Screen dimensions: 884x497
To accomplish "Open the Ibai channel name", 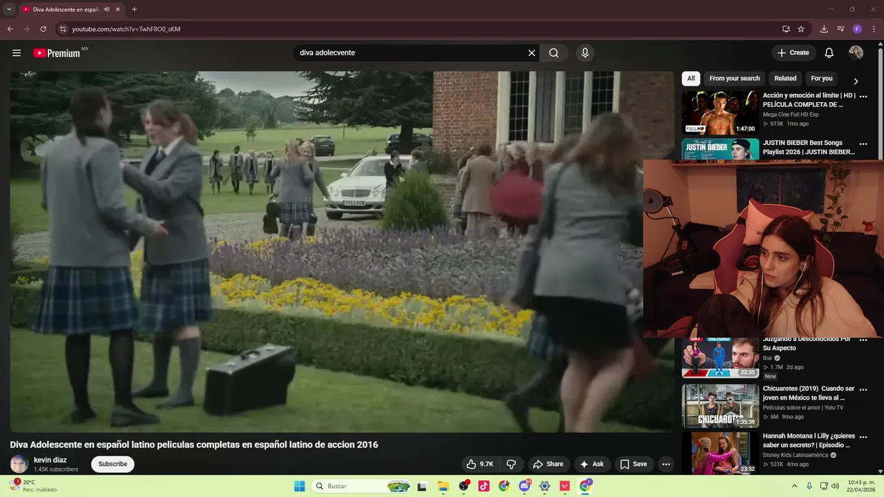I will coord(767,358).
